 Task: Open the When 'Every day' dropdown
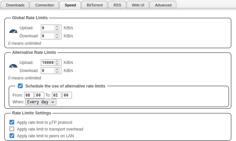point(41,102)
